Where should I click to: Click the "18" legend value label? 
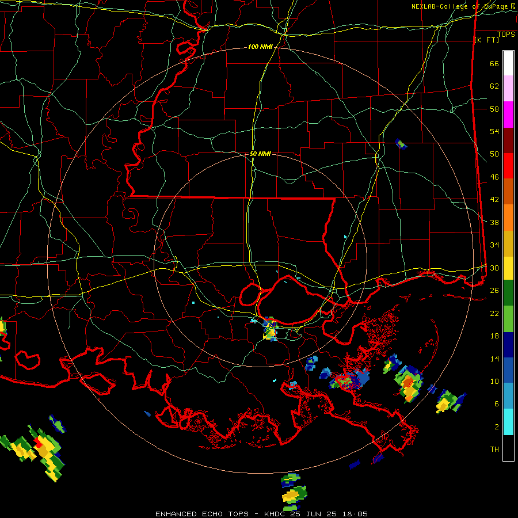point(494,336)
